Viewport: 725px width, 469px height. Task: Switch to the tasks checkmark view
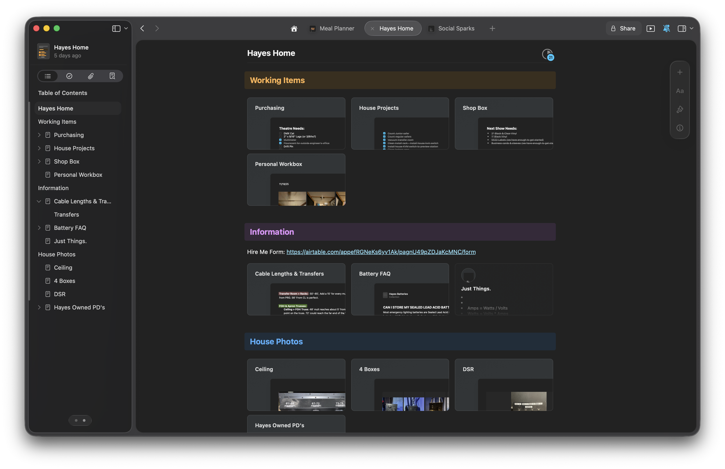pyautogui.click(x=69, y=76)
